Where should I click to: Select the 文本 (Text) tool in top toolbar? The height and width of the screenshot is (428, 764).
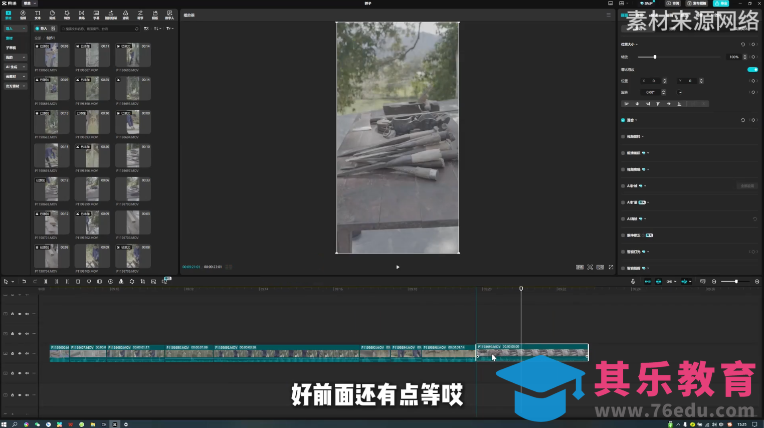click(x=38, y=15)
